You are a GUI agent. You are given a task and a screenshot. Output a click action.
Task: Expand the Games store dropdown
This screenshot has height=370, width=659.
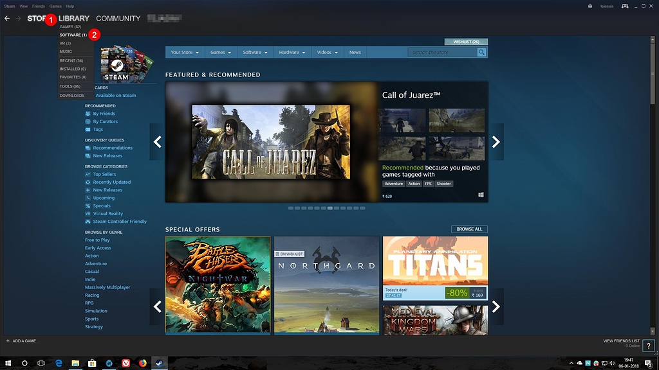221,53
